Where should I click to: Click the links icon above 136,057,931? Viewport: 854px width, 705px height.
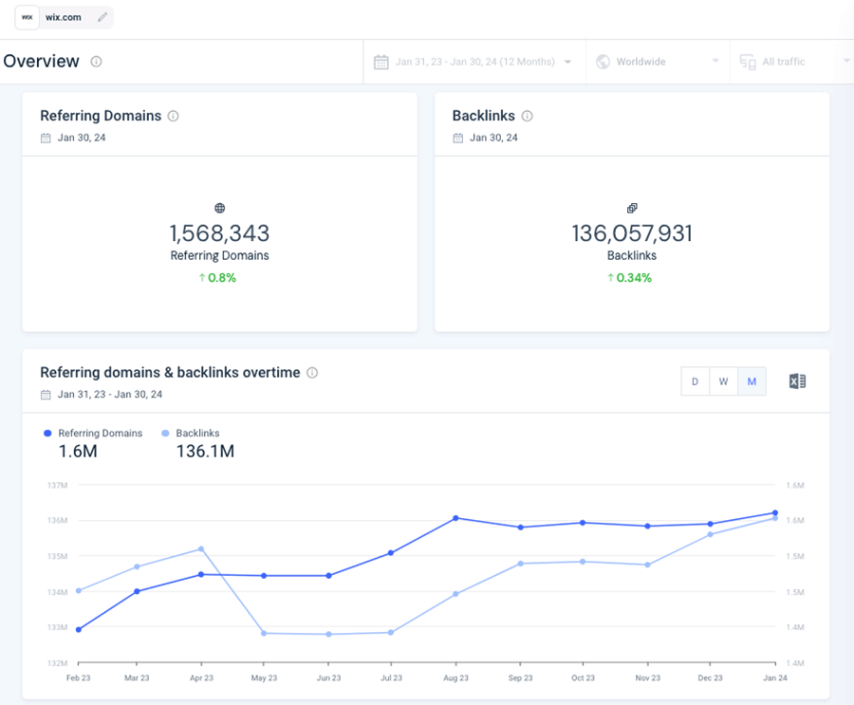pyautogui.click(x=632, y=208)
